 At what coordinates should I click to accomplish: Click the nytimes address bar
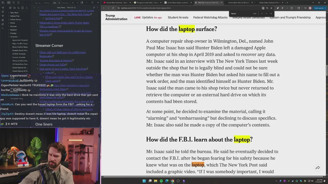[190, 8]
